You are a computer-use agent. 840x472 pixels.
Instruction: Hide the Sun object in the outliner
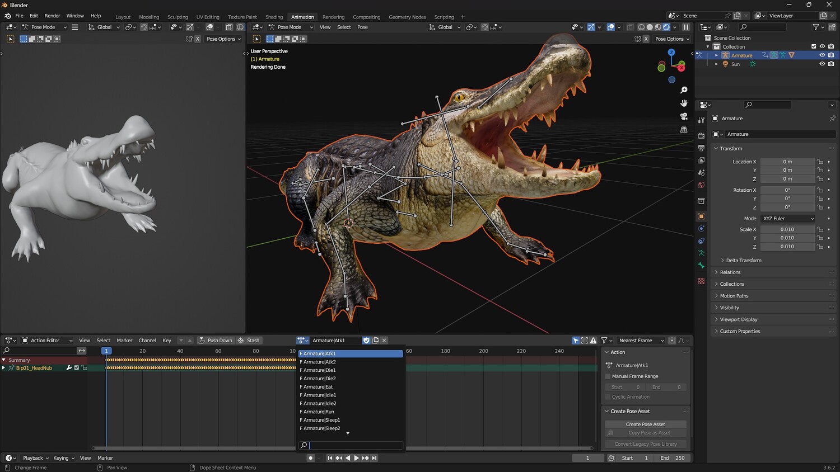822,64
